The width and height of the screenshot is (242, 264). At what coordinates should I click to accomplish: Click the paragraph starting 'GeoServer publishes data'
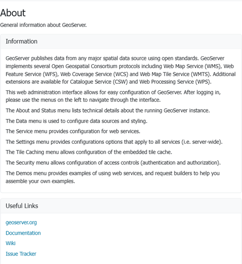121,70
